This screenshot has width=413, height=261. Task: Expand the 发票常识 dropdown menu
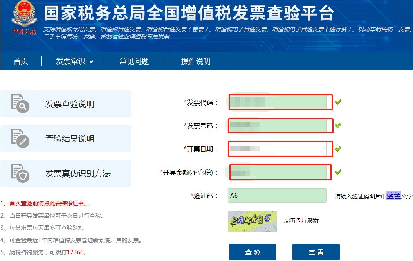[72, 61]
